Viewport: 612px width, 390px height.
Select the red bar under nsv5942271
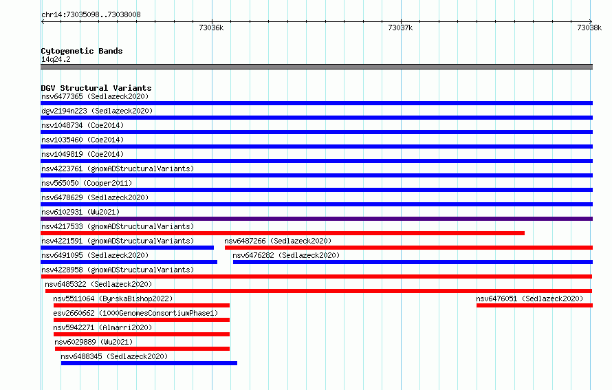coord(142,334)
